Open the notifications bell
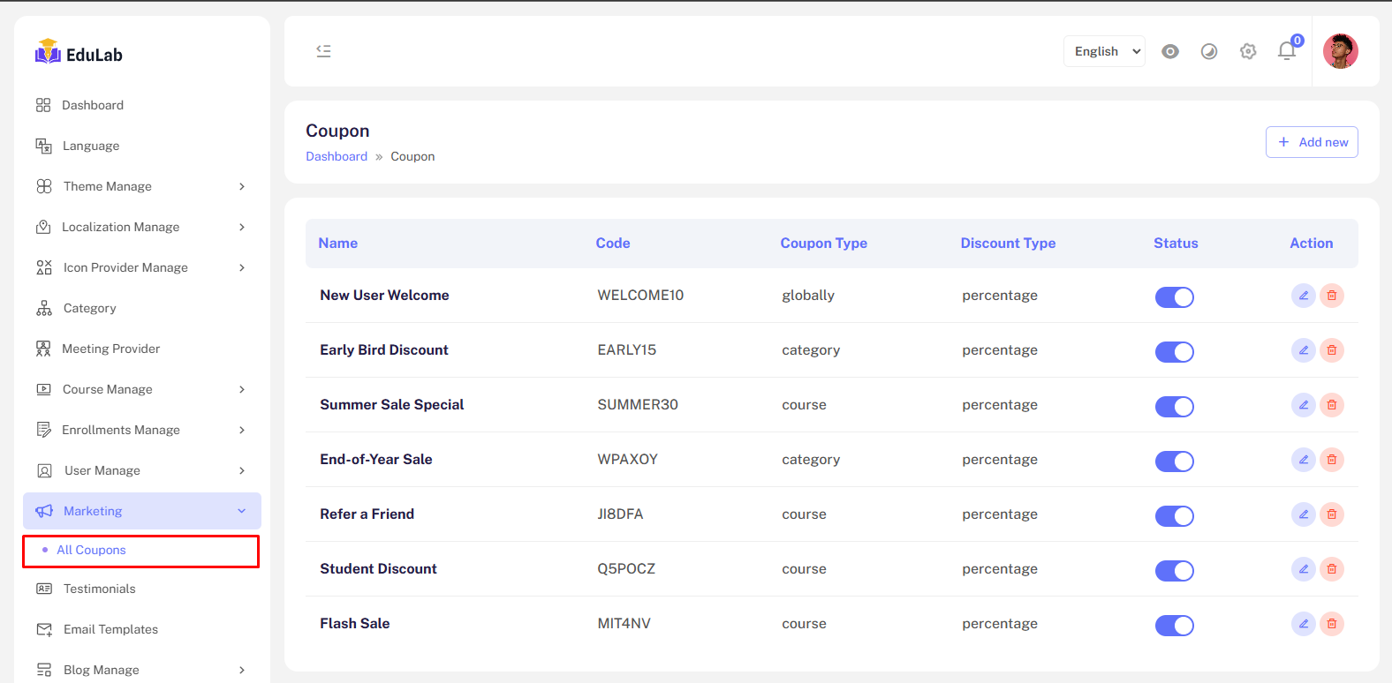This screenshot has height=683, width=1392. tap(1287, 51)
